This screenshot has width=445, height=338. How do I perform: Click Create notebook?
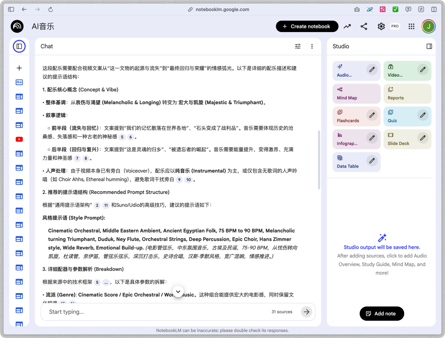pos(307,26)
